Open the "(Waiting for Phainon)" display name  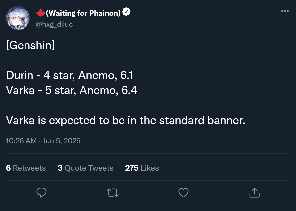tap(83, 13)
